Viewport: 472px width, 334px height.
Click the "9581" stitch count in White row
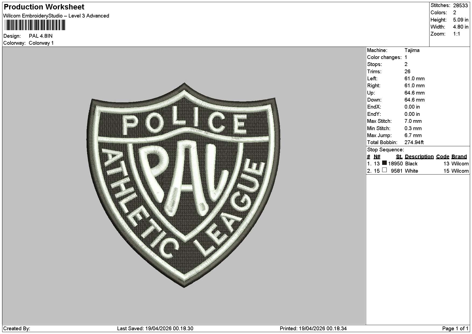pos(397,171)
